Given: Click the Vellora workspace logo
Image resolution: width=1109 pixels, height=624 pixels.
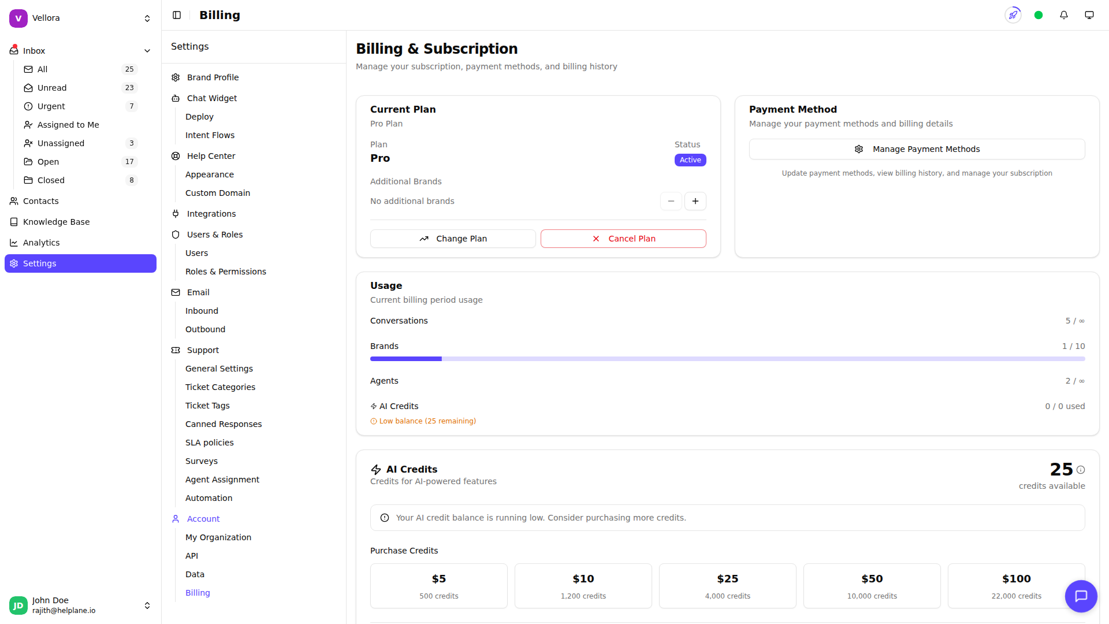Looking at the screenshot, I should tap(18, 18).
